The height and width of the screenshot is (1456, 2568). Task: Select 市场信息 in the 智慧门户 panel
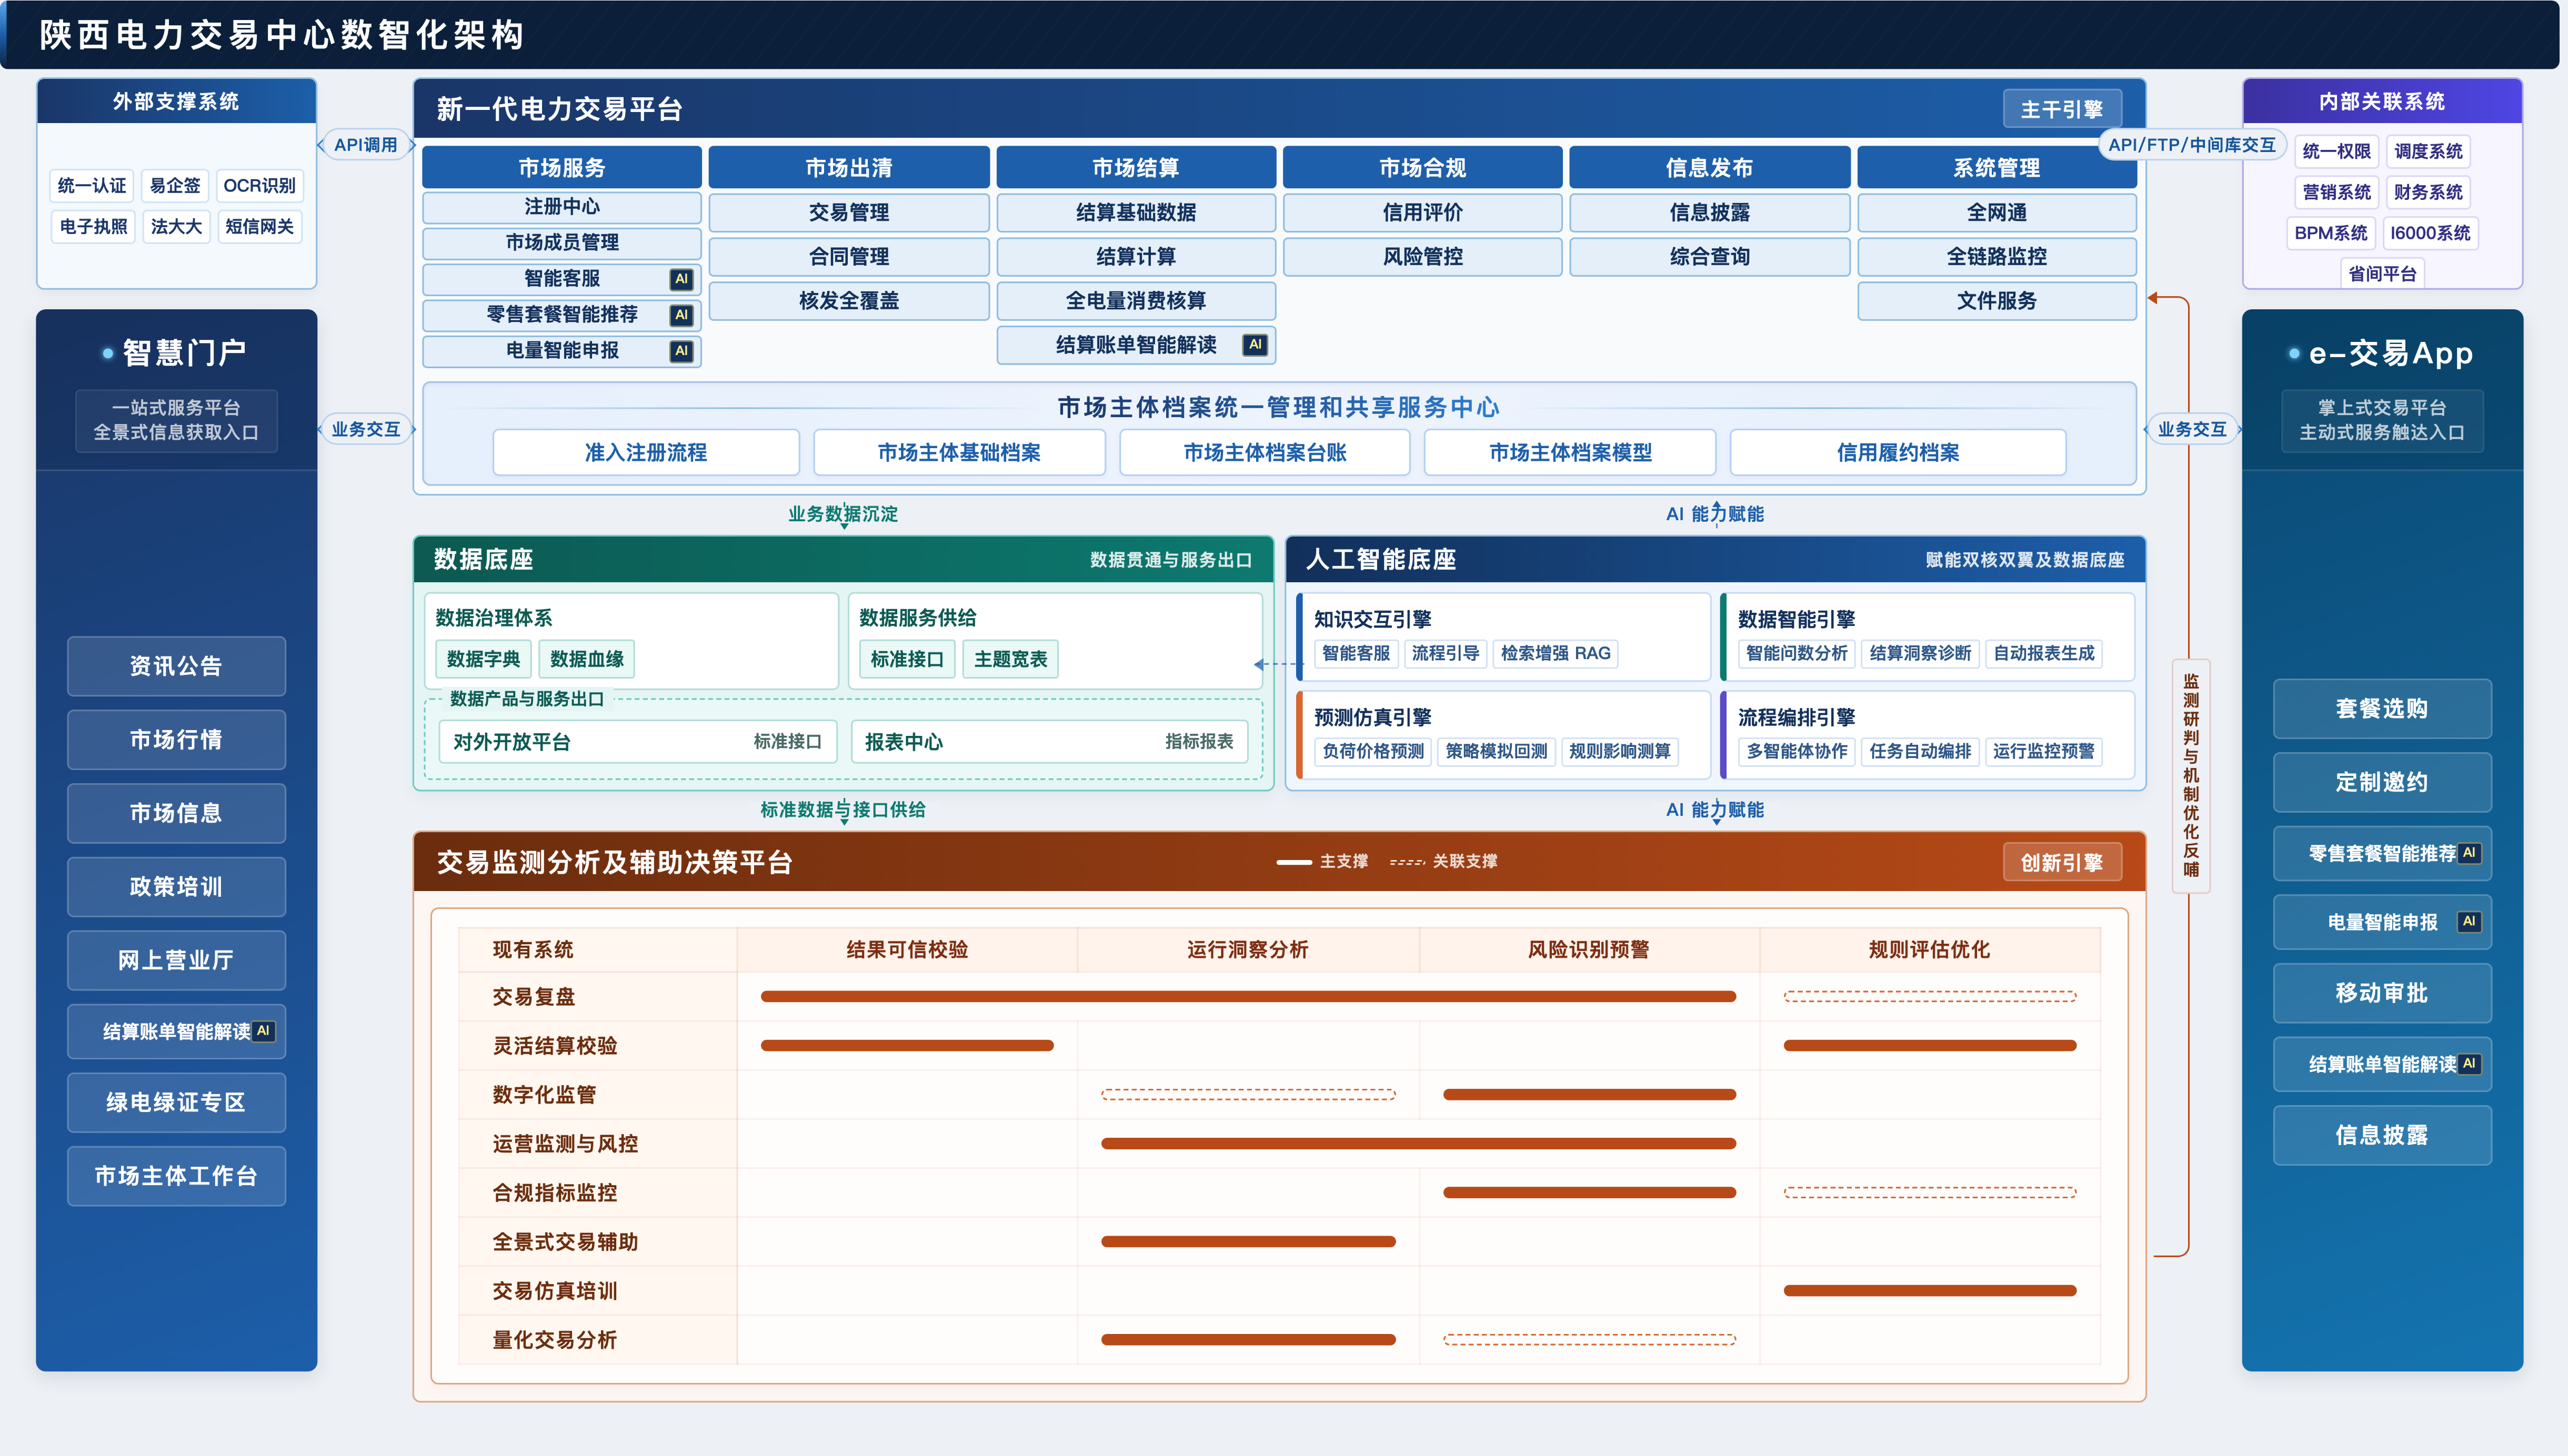click(176, 813)
